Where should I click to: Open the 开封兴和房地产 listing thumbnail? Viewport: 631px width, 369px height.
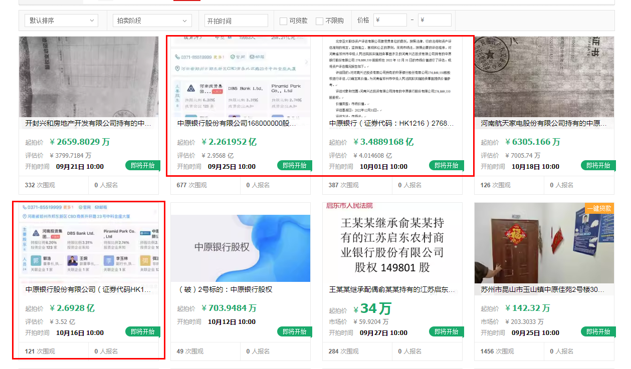(89, 77)
